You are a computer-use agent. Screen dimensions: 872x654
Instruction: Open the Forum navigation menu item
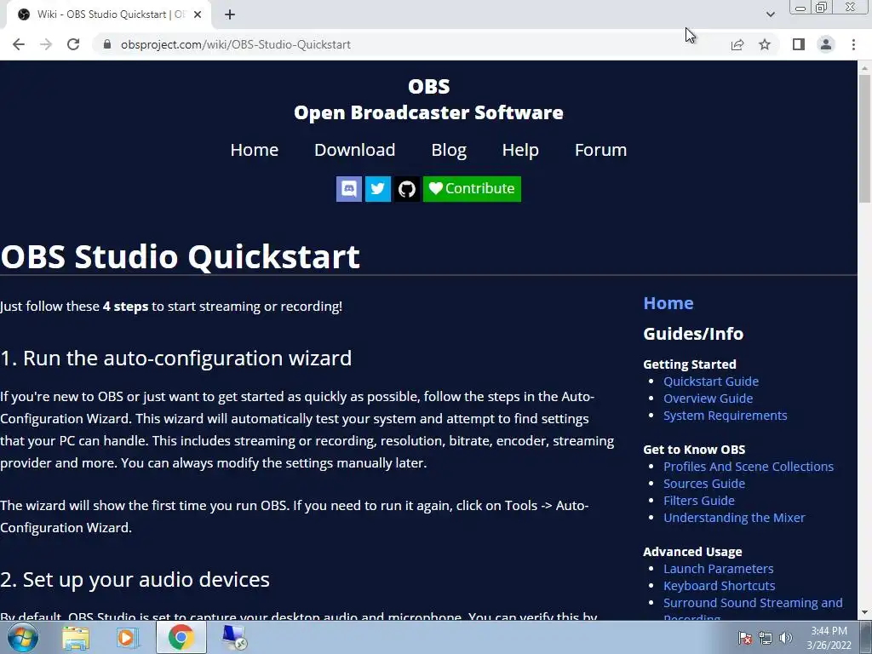tap(600, 150)
